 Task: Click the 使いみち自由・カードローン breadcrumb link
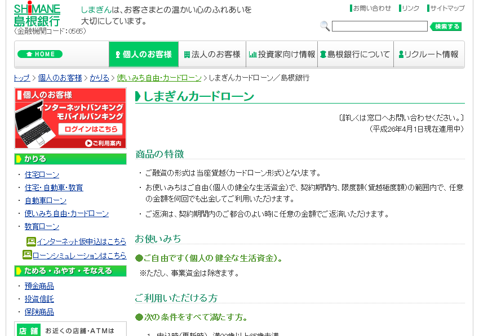click(x=159, y=78)
